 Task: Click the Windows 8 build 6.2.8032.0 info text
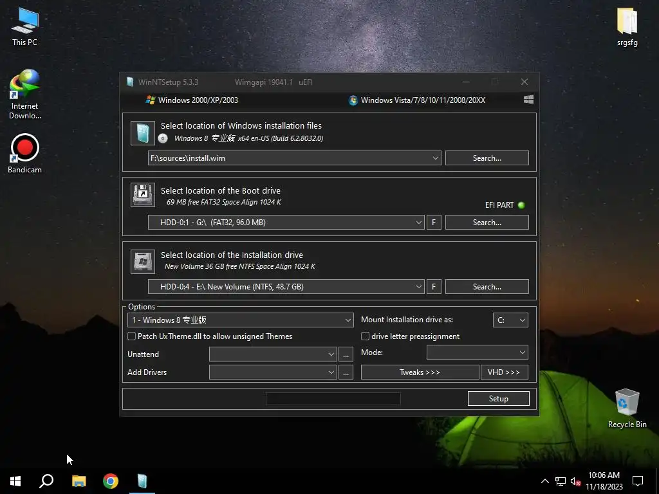pyautogui.click(x=249, y=138)
